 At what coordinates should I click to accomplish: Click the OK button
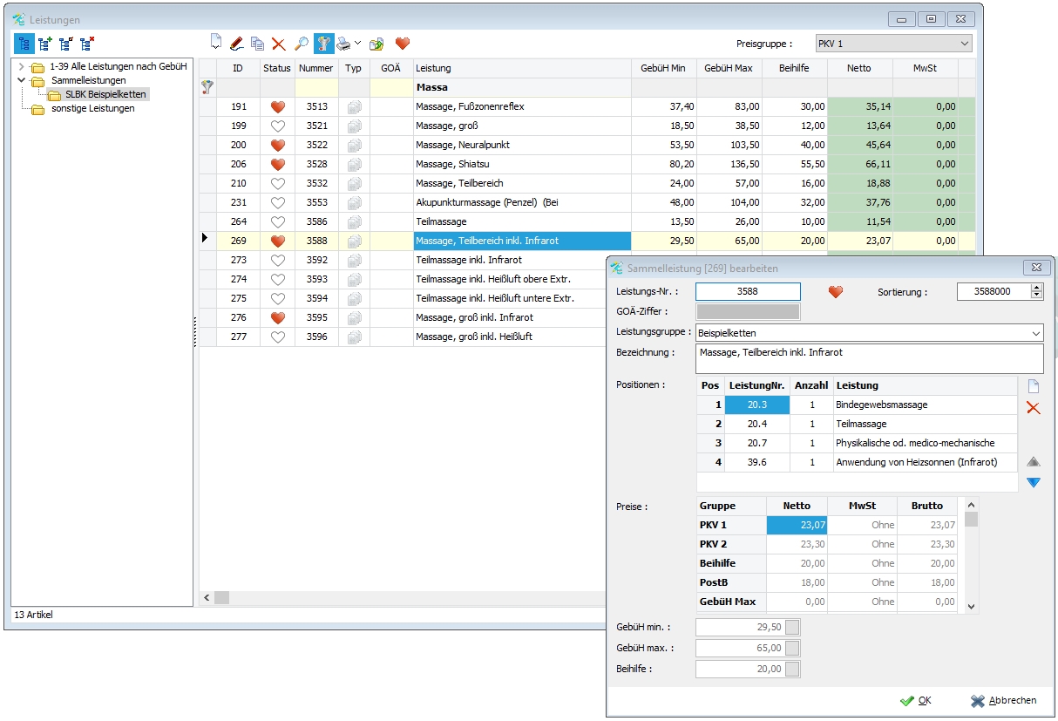(x=916, y=700)
